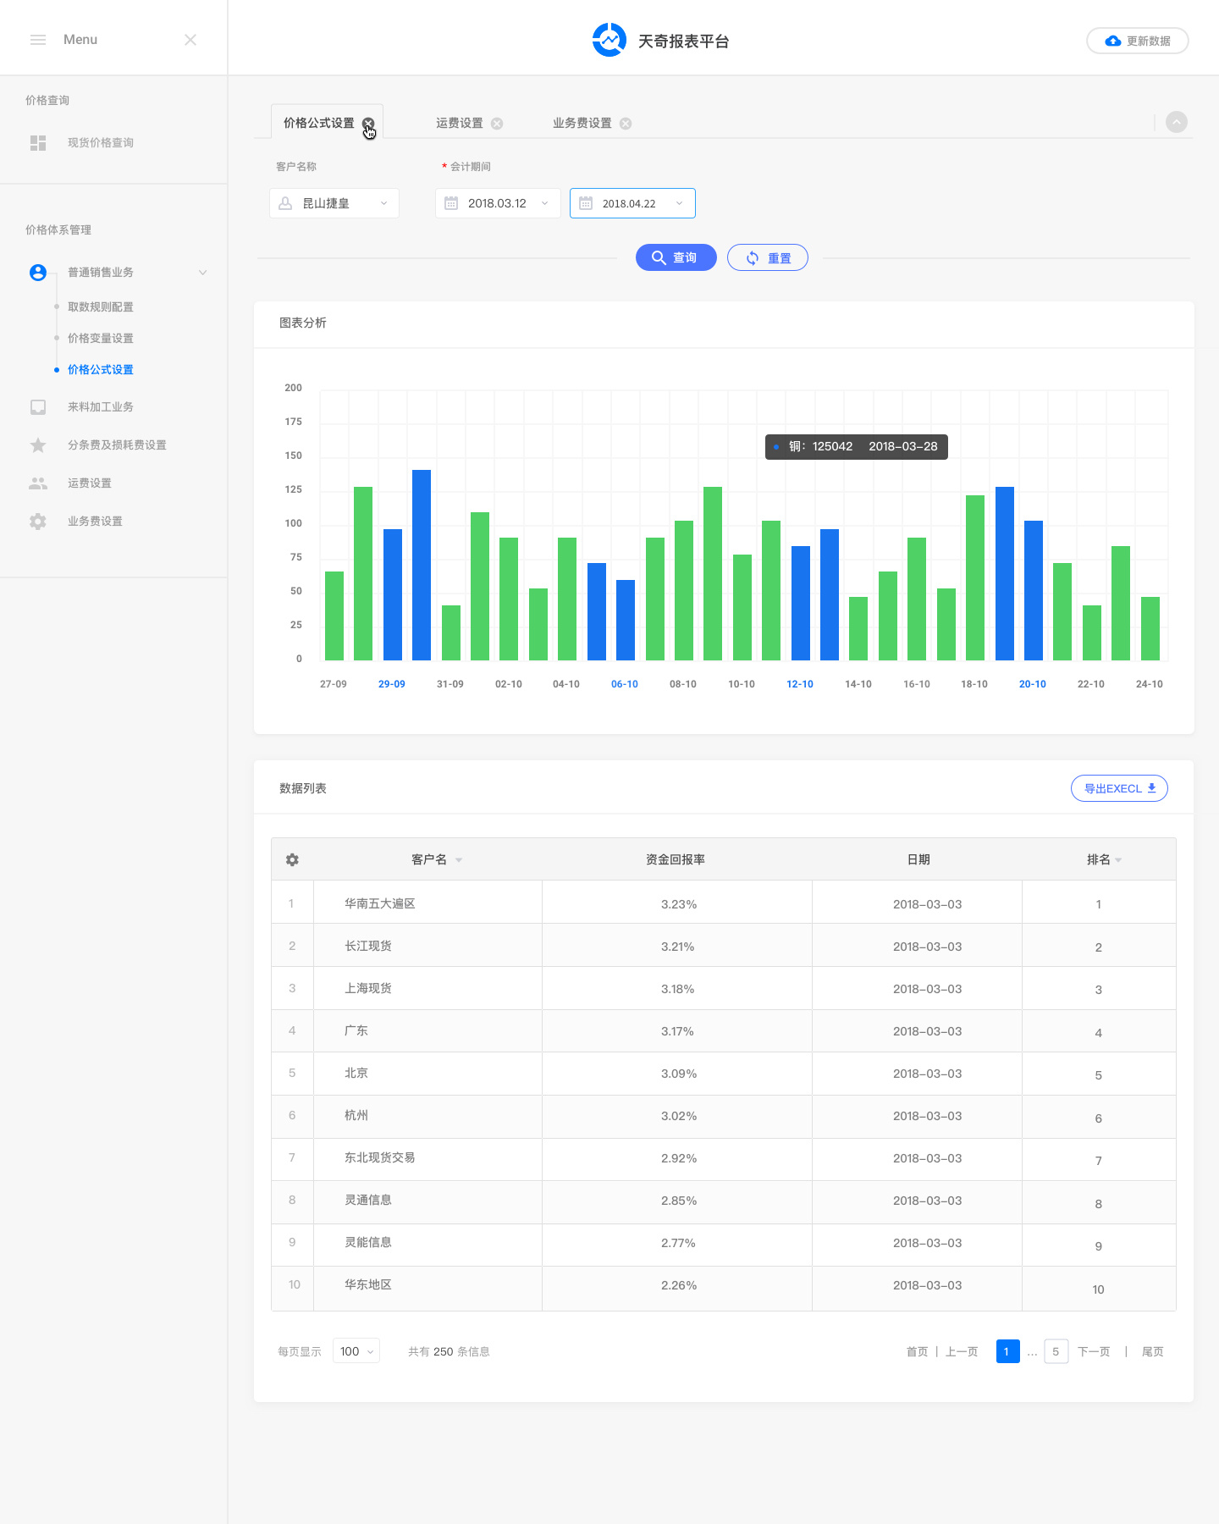Image resolution: width=1219 pixels, height=1524 pixels.
Task: Go to 下一页 in pagination
Action: pyautogui.click(x=1094, y=1351)
